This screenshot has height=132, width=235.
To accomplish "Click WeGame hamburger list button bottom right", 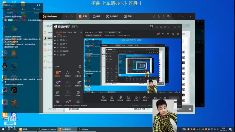I will coord(190,109).
